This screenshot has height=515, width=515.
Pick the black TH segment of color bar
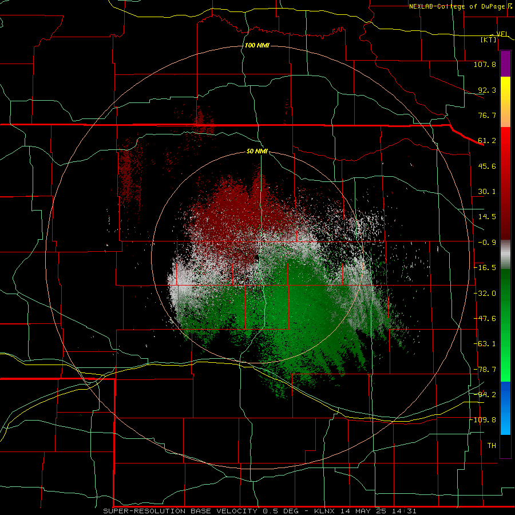(505, 446)
